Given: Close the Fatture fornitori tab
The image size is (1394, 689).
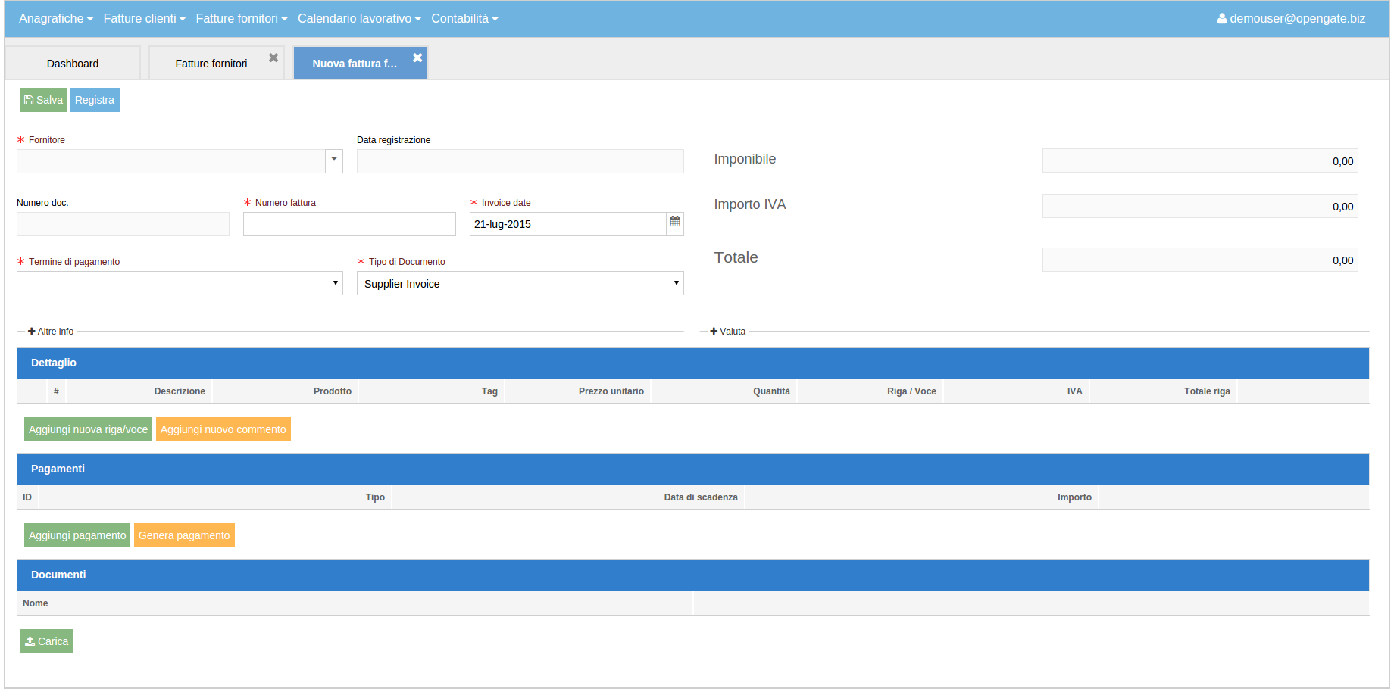Looking at the screenshot, I should coord(273,58).
